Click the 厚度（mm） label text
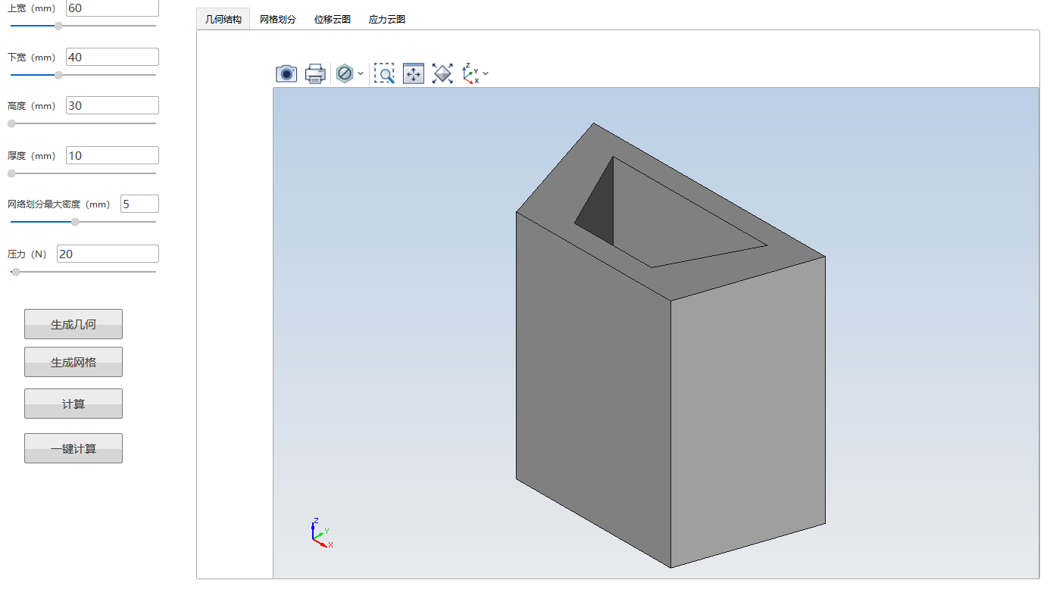The height and width of the screenshot is (608, 1053). 32,156
